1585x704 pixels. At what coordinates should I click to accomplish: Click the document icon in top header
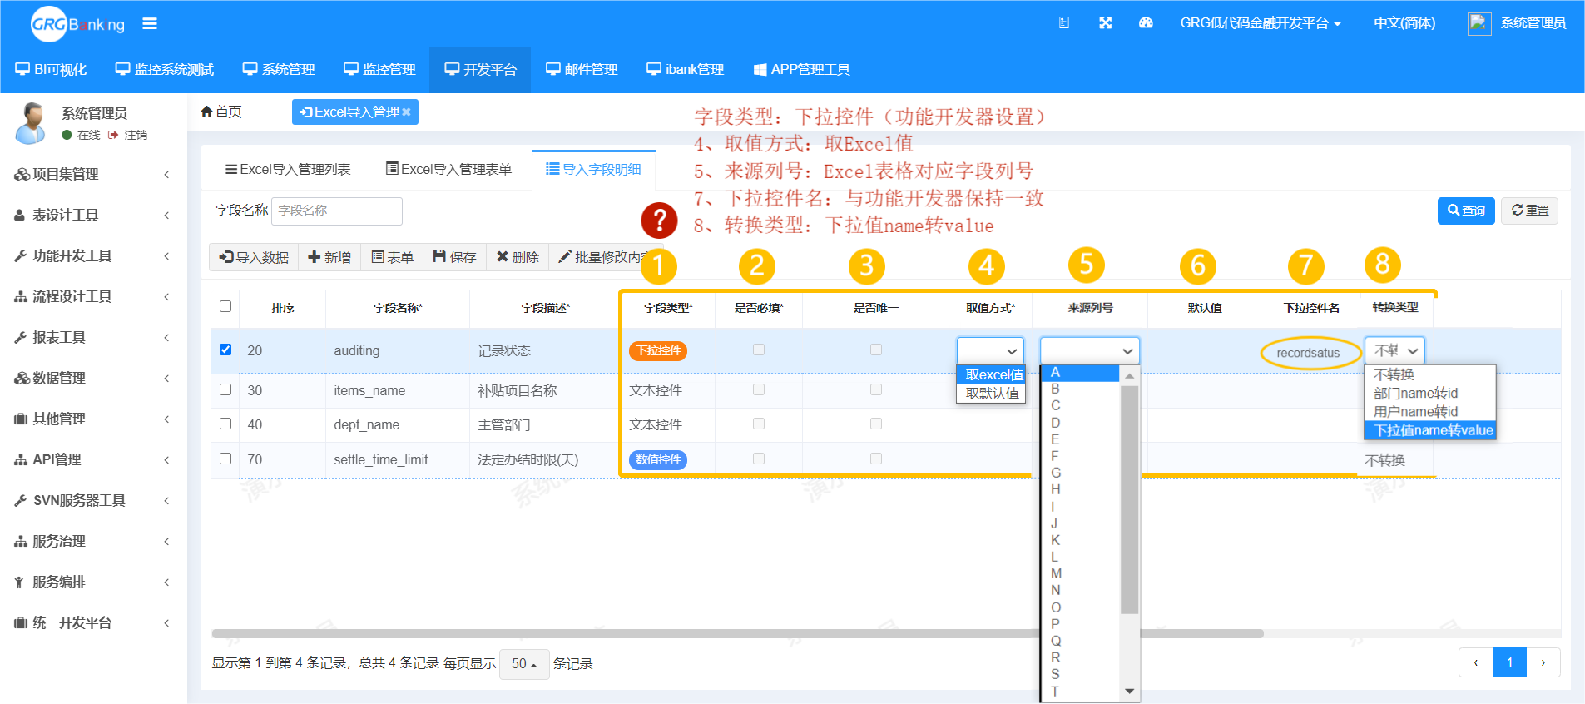pyautogui.click(x=1064, y=23)
